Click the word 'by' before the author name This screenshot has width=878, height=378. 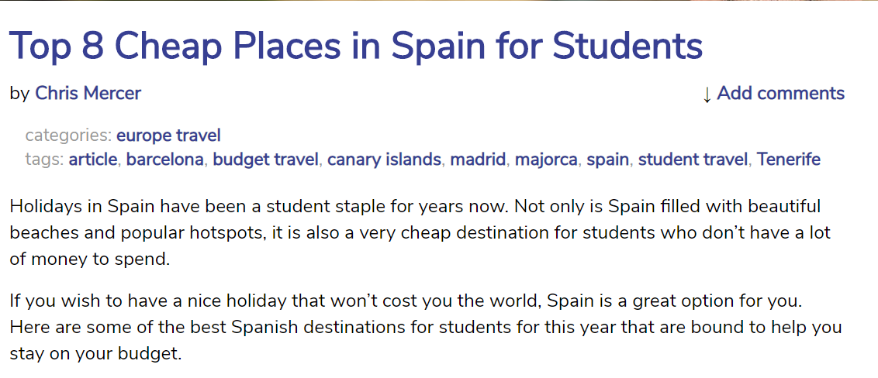click(19, 94)
